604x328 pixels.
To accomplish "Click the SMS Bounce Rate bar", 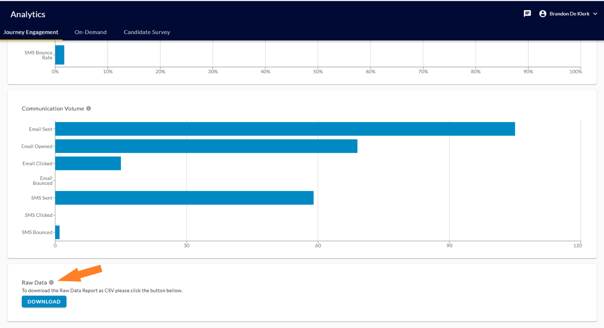I will [x=59, y=55].
